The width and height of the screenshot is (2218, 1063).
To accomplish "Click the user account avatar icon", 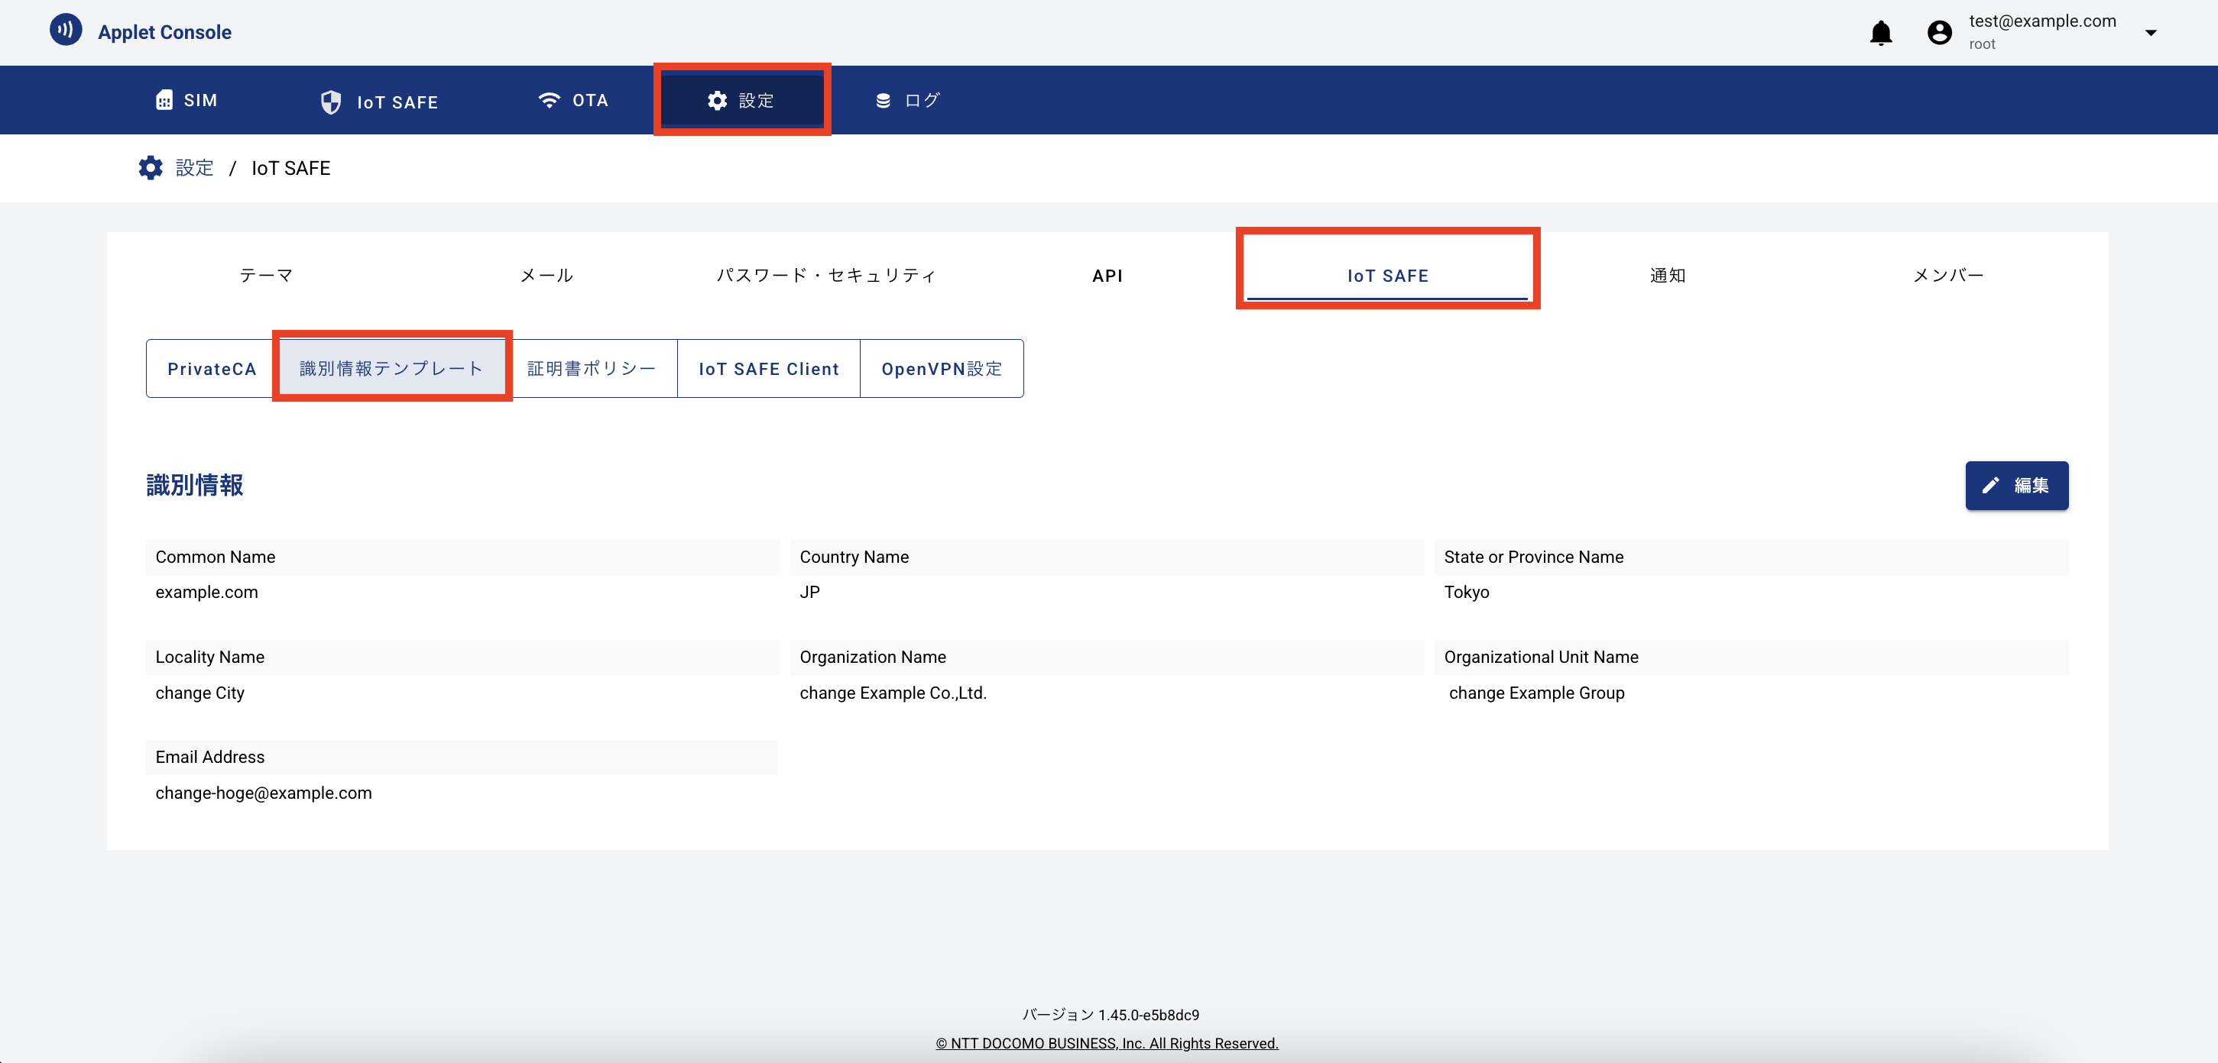I will click(1939, 33).
